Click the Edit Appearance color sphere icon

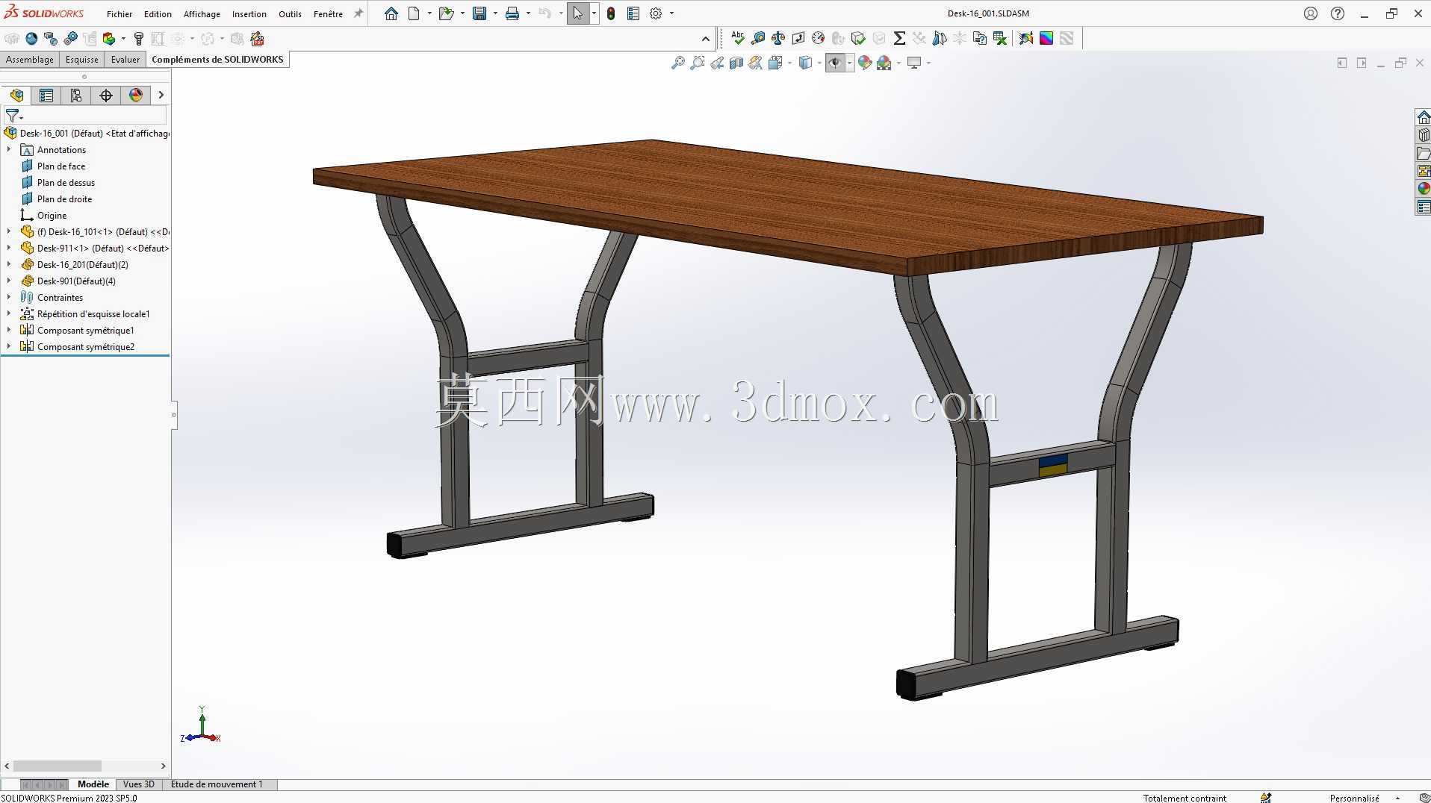click(x=865, y=63)
